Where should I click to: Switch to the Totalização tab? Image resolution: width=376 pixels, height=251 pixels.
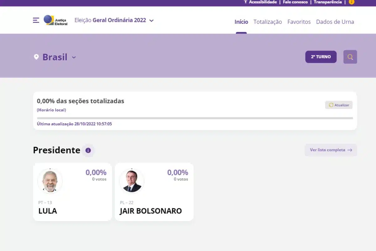[267, 22]
